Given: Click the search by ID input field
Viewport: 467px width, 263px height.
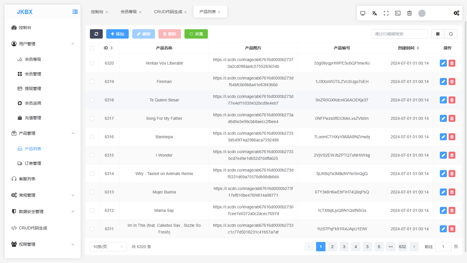Looking at the screenshot, I should pyautogui.click(x=399, y=34).
